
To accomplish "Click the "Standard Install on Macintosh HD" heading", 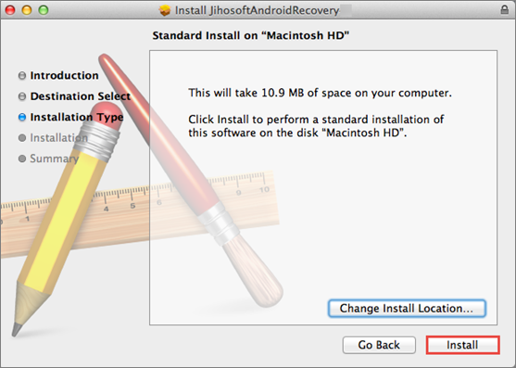I will click(250, 35).
